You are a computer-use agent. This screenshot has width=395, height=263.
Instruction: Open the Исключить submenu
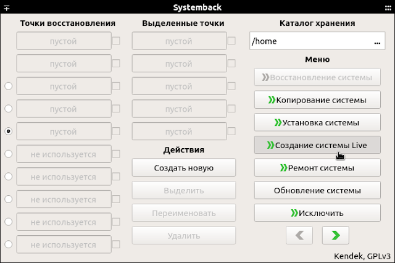[x=317, y=213]
